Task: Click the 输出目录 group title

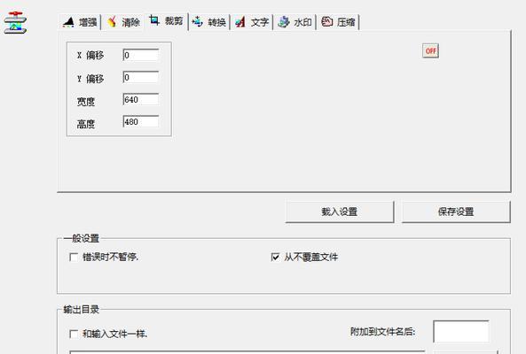Action: pyautogui.click(x=82, y=309)
